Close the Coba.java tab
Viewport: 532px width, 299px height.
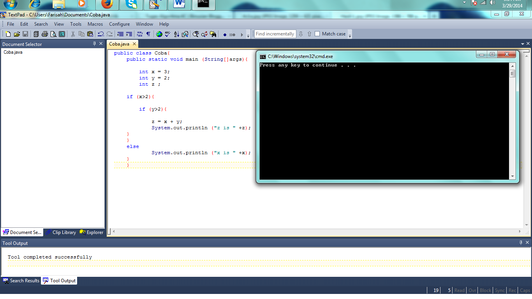coord(134,44)
